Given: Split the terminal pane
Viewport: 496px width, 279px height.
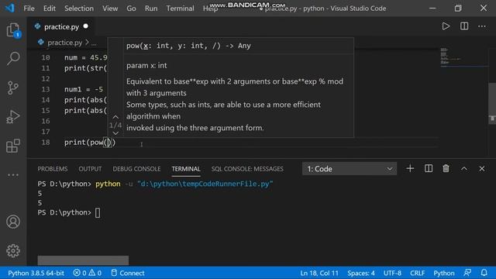Looking at the screenshot, I should pos(429,169).
